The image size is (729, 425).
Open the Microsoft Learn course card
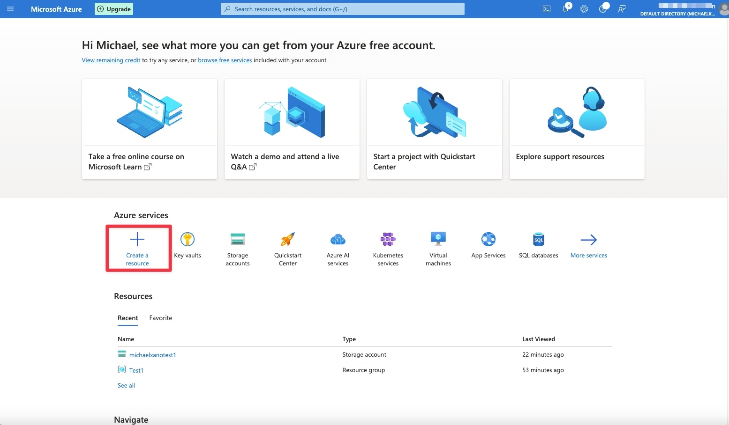click(x=150, y=129)
